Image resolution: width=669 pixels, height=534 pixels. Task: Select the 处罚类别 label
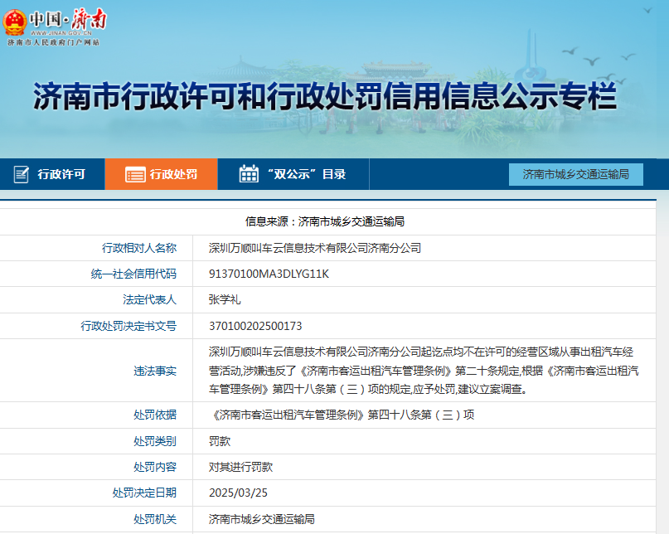[x=155, y=441]
